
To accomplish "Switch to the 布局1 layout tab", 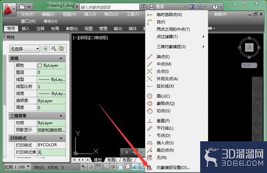I will [x=112, y=160].
